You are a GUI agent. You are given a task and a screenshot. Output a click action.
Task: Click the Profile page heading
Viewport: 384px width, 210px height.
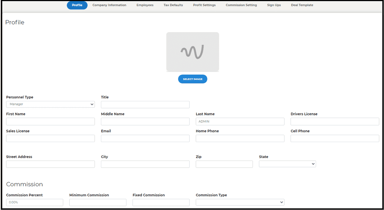(x=15, y=22)
